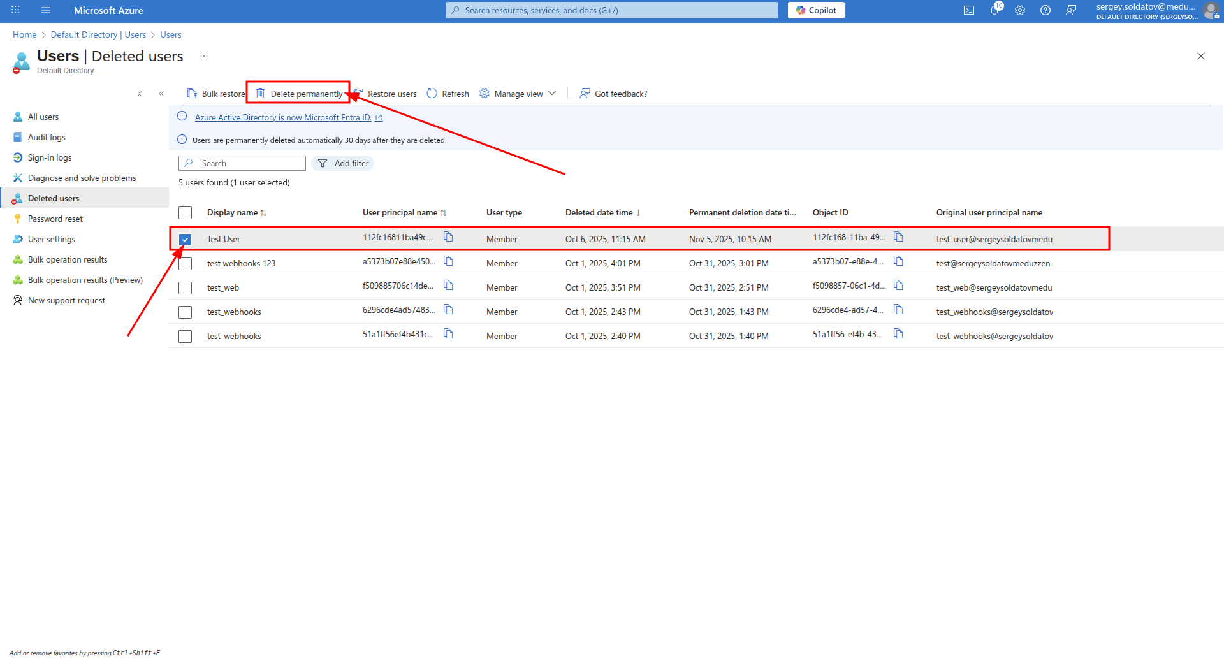Click Delete permanently
The height and width of the screenshot is (659, 1224).
point(299,94)
